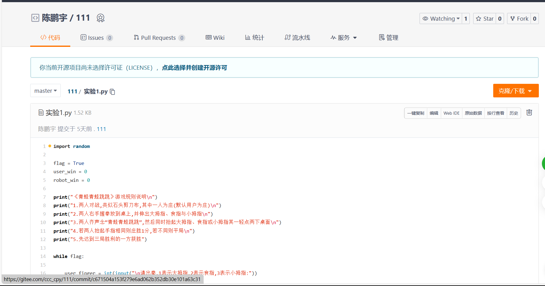545x286 pixels.
Task: Switch to the 代码 tab
Action: 50,38
